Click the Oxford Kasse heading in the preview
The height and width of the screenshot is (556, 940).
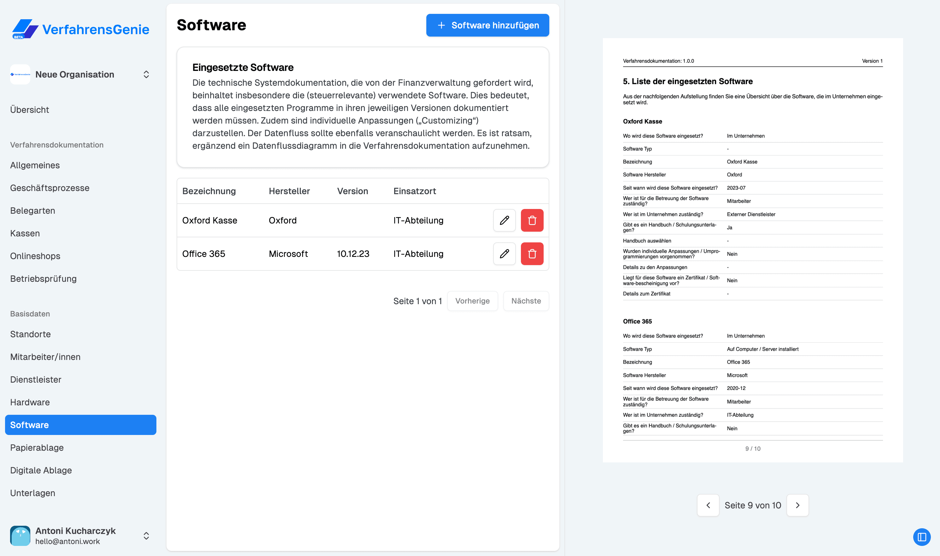click(642, 121)
